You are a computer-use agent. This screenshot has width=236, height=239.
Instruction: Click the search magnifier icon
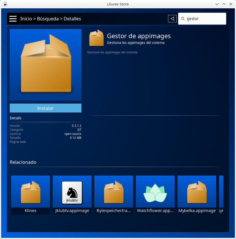[x=183, y=19]
